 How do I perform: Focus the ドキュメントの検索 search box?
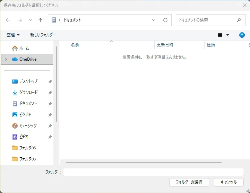(x=210, y=20)
